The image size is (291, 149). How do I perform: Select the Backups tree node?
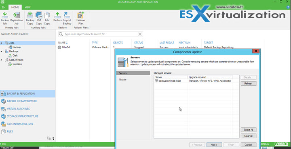pos(14,52)
